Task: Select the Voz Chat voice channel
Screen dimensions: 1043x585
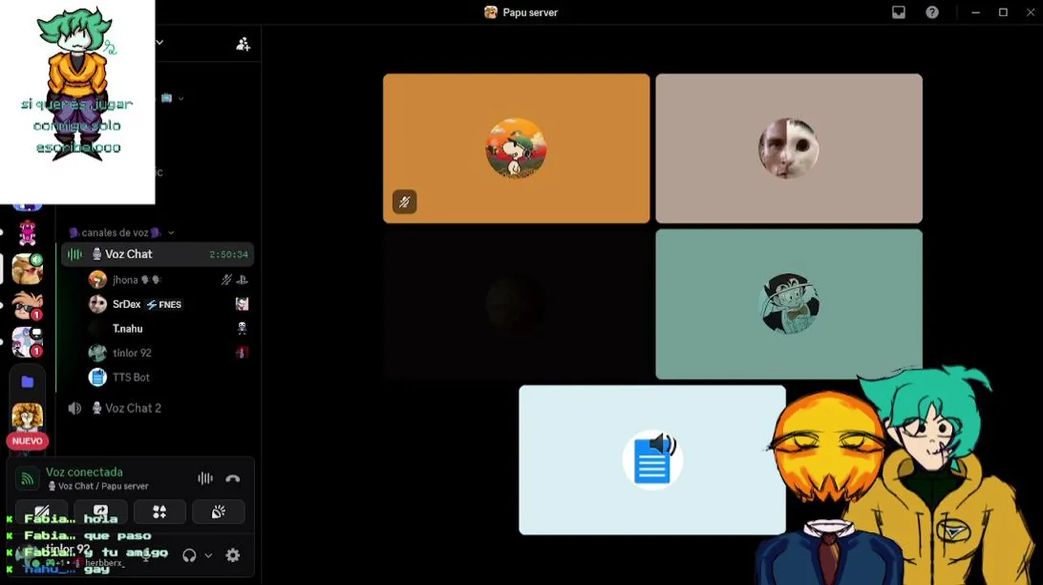Action: click(x=158, y=254)
